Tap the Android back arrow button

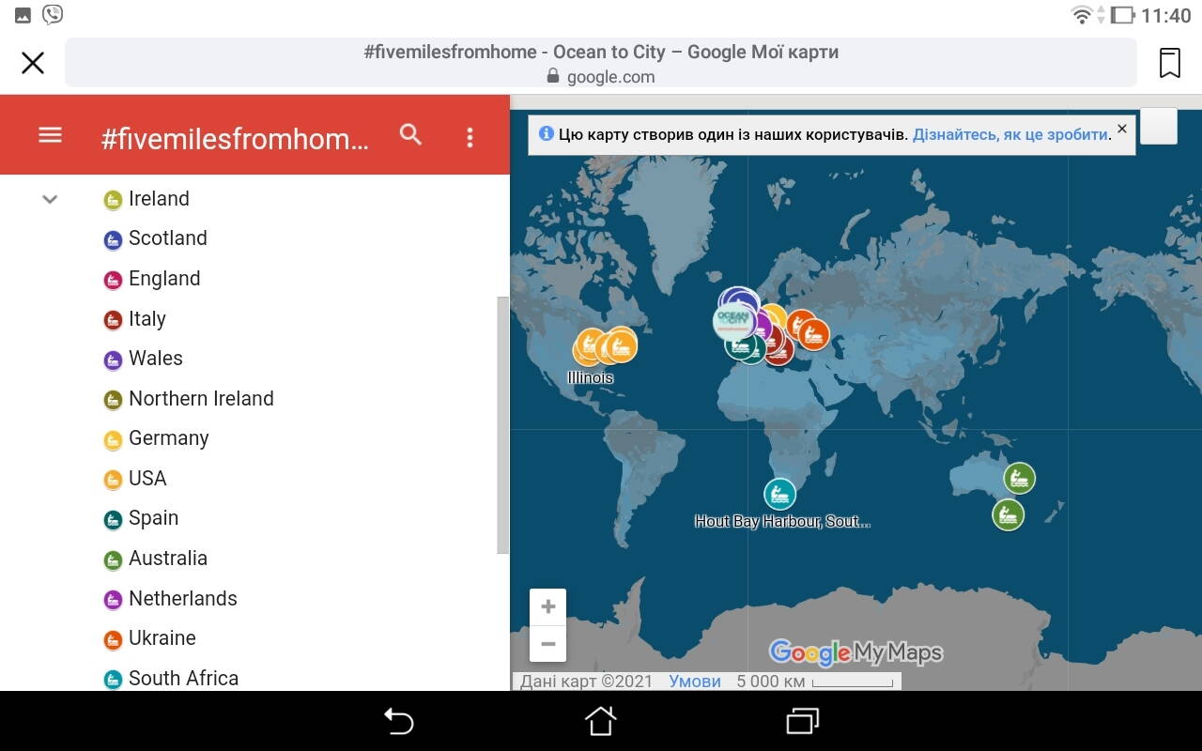(399, 721)
